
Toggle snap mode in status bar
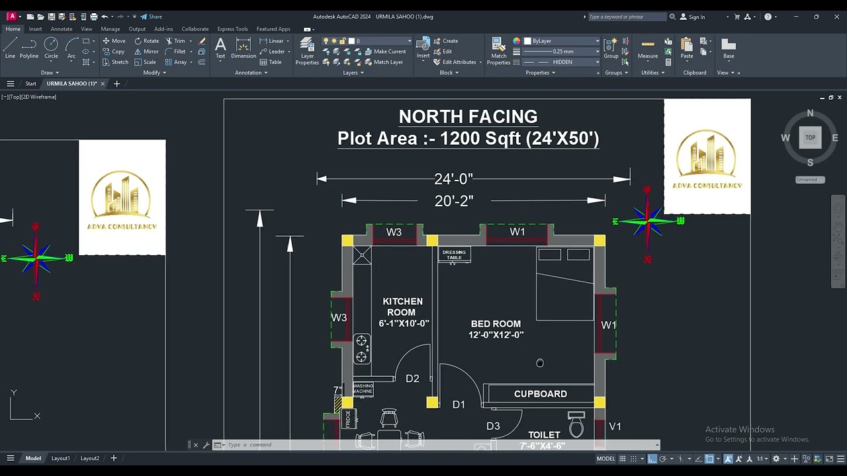(633, 459)
